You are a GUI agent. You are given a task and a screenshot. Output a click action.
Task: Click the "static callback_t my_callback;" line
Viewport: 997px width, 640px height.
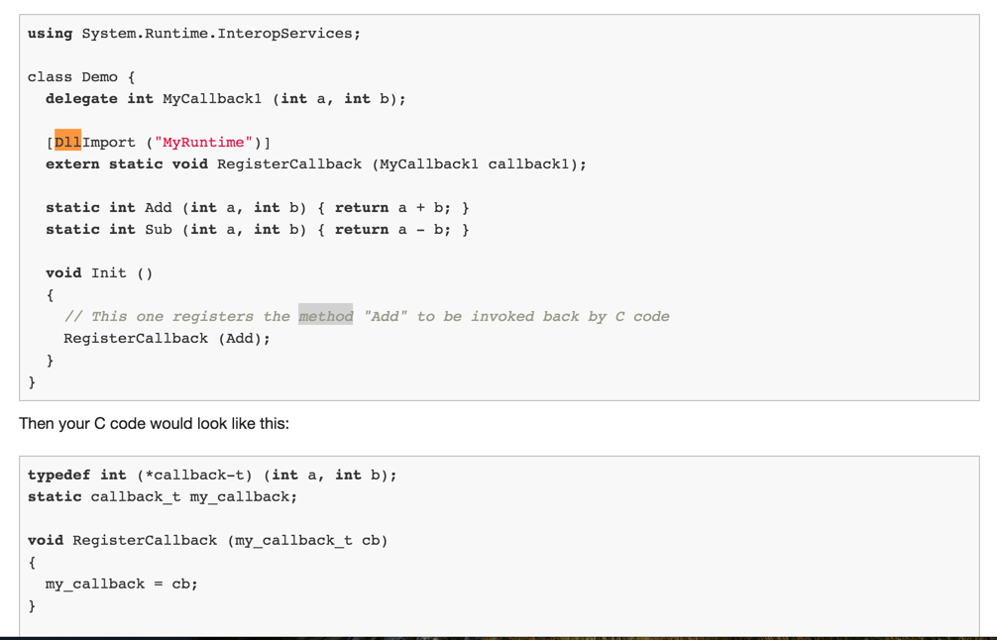pos(163,496)
